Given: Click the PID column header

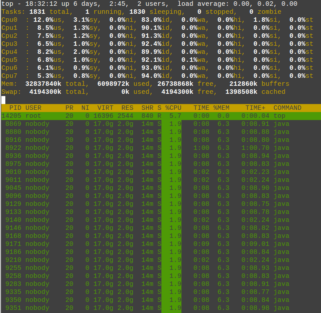Looking at the screenshot, I should (x=15, y=108).
